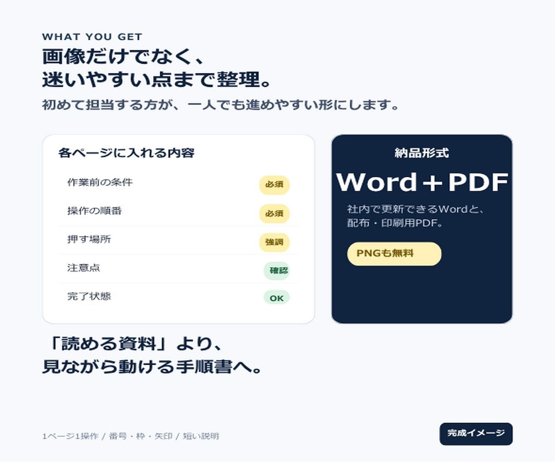Select the 完了状態 row text
The width and height of the screenshot is (555, 462).
tap(89, 296)
